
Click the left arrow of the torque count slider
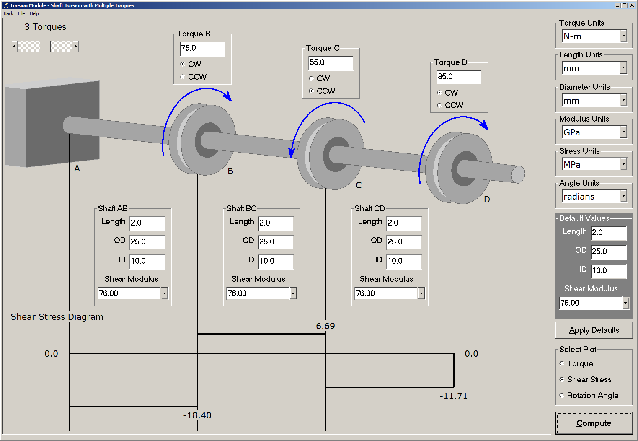coord(15,47)
